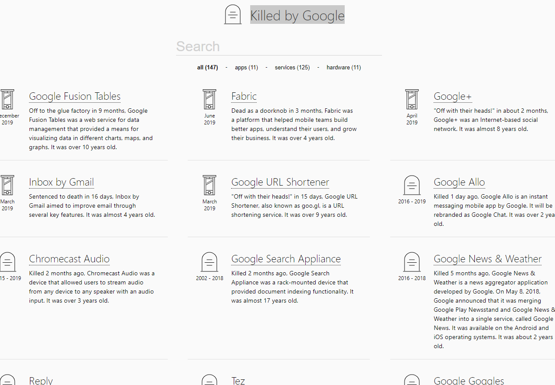This screenshot has height=385, width=555.
Task: Click the tombstone icon for Google Allo
Action: coord(412,185)
